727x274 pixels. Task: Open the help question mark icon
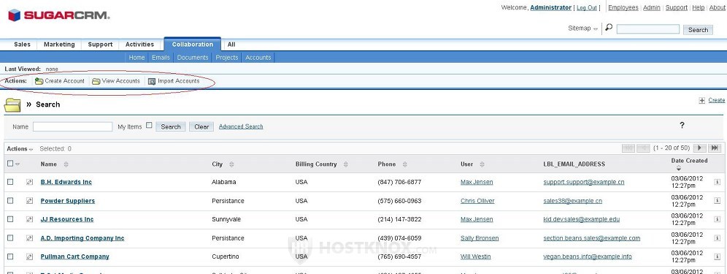682,125
